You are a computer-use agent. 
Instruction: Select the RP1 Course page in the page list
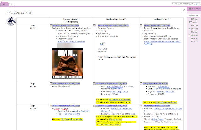point(193,15)
